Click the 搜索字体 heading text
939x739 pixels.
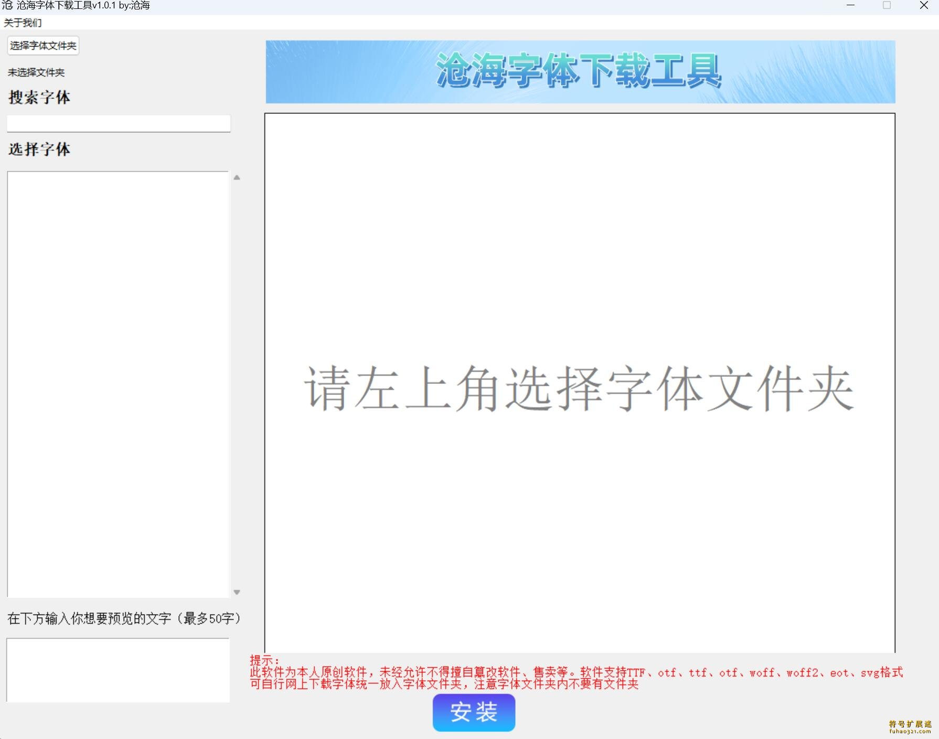pyautogui.click(x=39, y=97)
